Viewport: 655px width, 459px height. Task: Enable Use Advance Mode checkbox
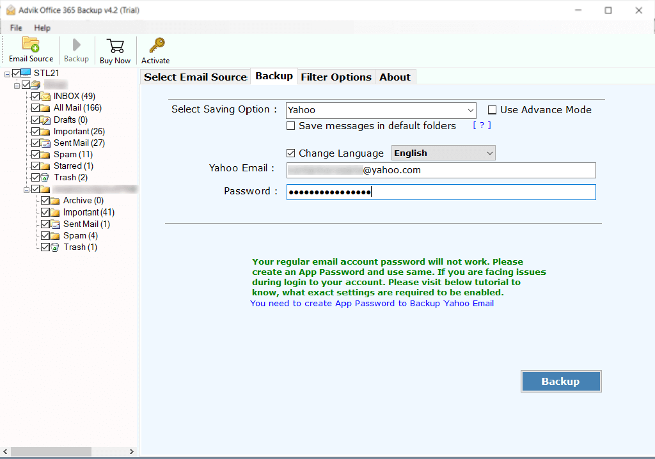492,110
